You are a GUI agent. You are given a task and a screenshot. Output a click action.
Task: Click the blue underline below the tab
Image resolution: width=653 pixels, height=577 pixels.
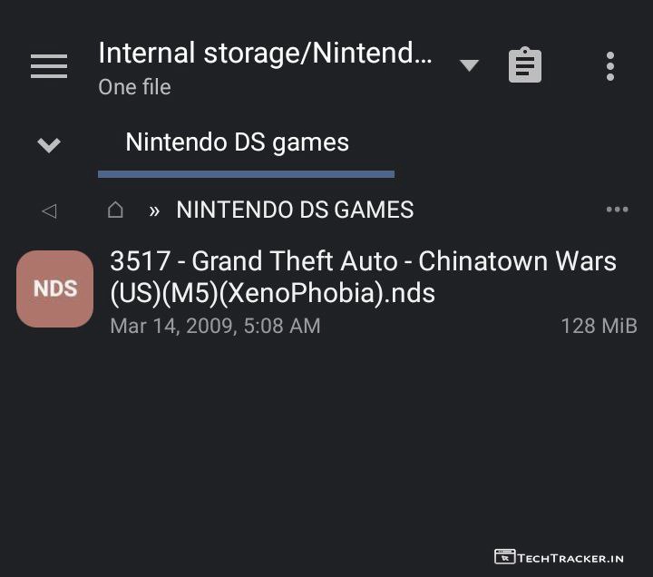pos(246,173)
